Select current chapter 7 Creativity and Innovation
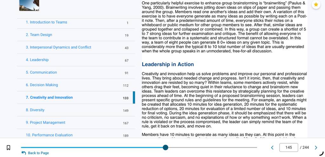 coord(76,98)
